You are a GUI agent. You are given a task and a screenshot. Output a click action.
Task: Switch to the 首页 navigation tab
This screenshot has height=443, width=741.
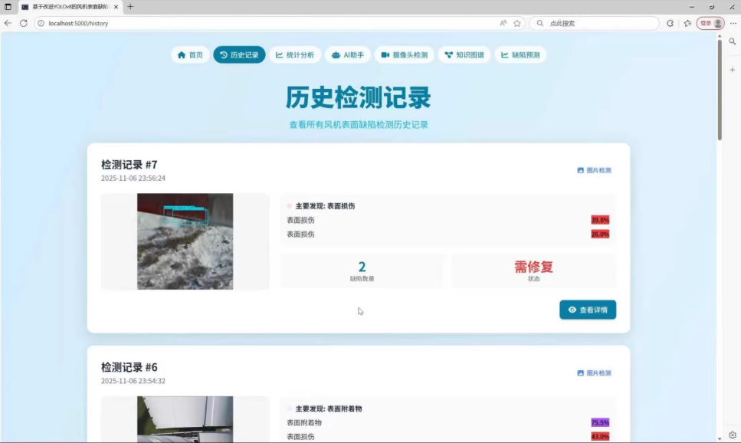[189, 54]
